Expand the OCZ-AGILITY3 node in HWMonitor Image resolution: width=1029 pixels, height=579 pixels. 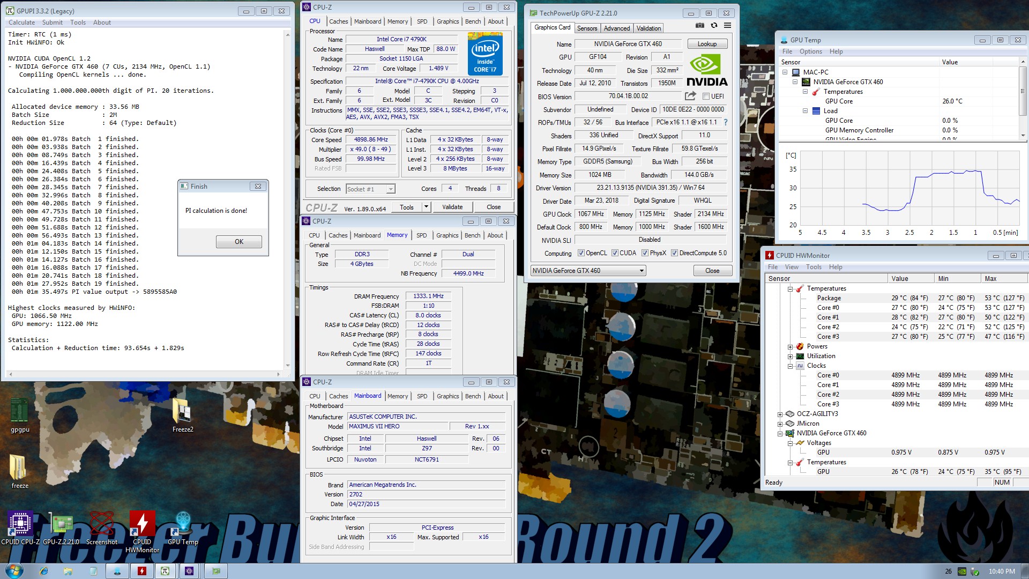780,414
